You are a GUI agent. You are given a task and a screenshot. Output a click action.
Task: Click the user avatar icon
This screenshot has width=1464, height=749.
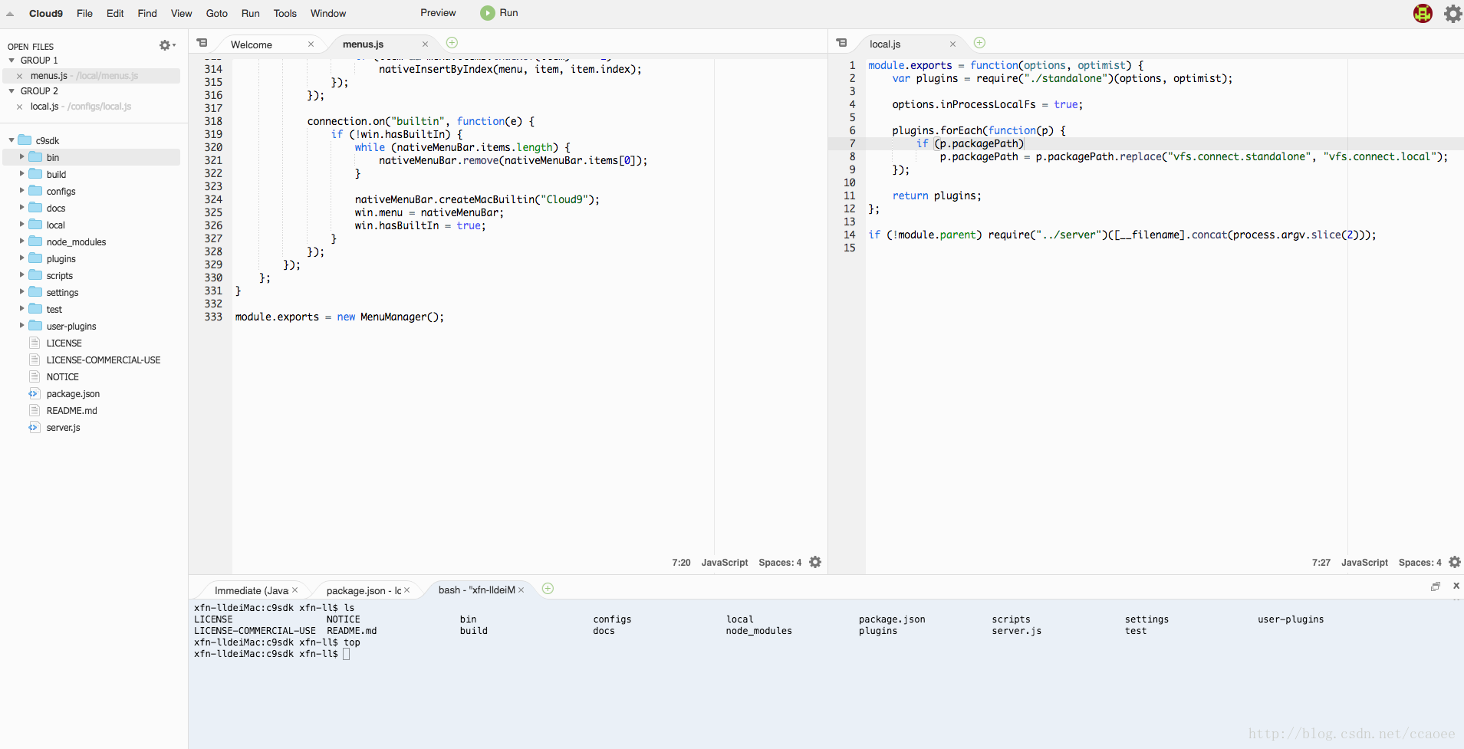pos(1423,13)
